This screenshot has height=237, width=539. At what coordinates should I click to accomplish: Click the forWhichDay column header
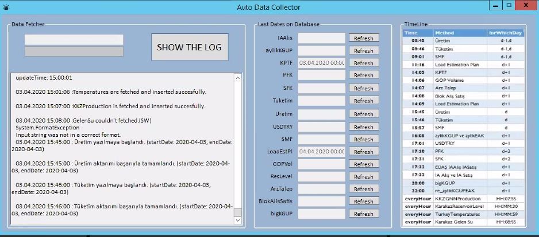pos(505,33)
